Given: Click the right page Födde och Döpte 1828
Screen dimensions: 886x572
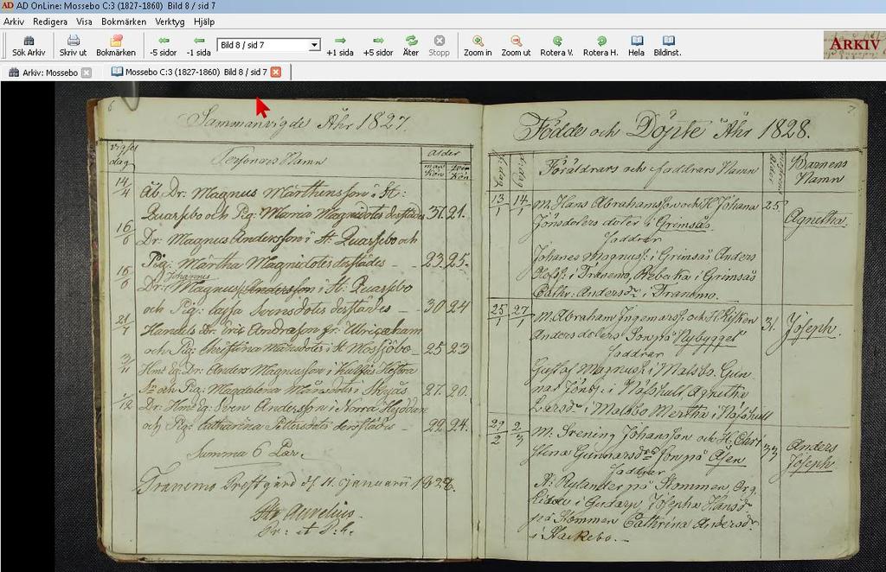Looking at the screenshot, I should pos(674,329).
